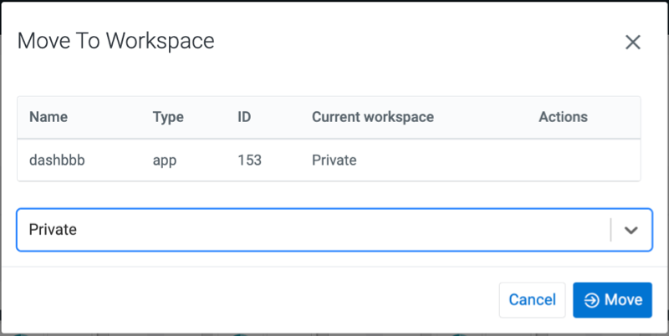Close the Move To Workspace dialog
The image size is (669, 336).
pos(632,43)
